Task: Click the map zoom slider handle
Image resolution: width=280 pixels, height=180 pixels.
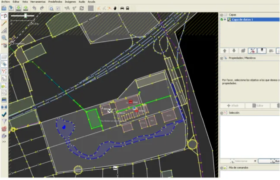Action: tap(26, 16)
